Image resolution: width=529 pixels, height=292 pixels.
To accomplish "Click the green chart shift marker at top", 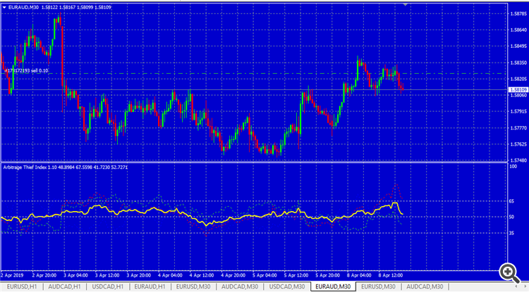I will click(405, 4).
